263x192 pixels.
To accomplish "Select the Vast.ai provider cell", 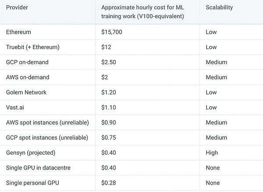I will point(16,107).
